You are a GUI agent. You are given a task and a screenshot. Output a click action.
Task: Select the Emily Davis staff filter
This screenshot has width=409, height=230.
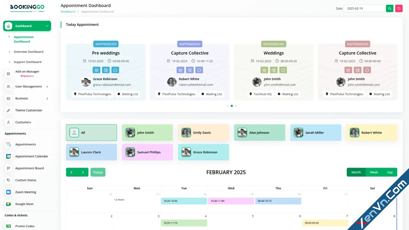(x=203, y=132)
